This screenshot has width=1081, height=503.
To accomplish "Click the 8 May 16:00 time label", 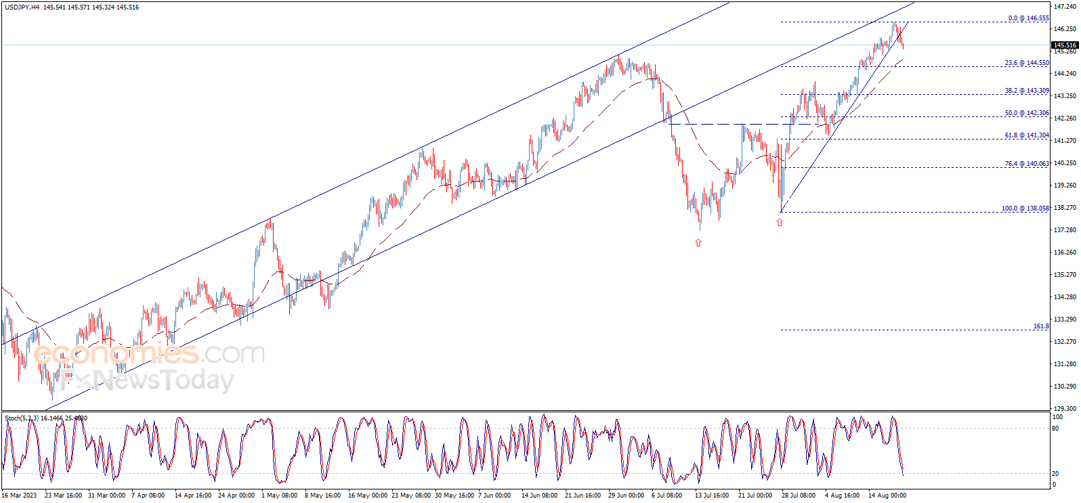I will [x=323, y=496].
